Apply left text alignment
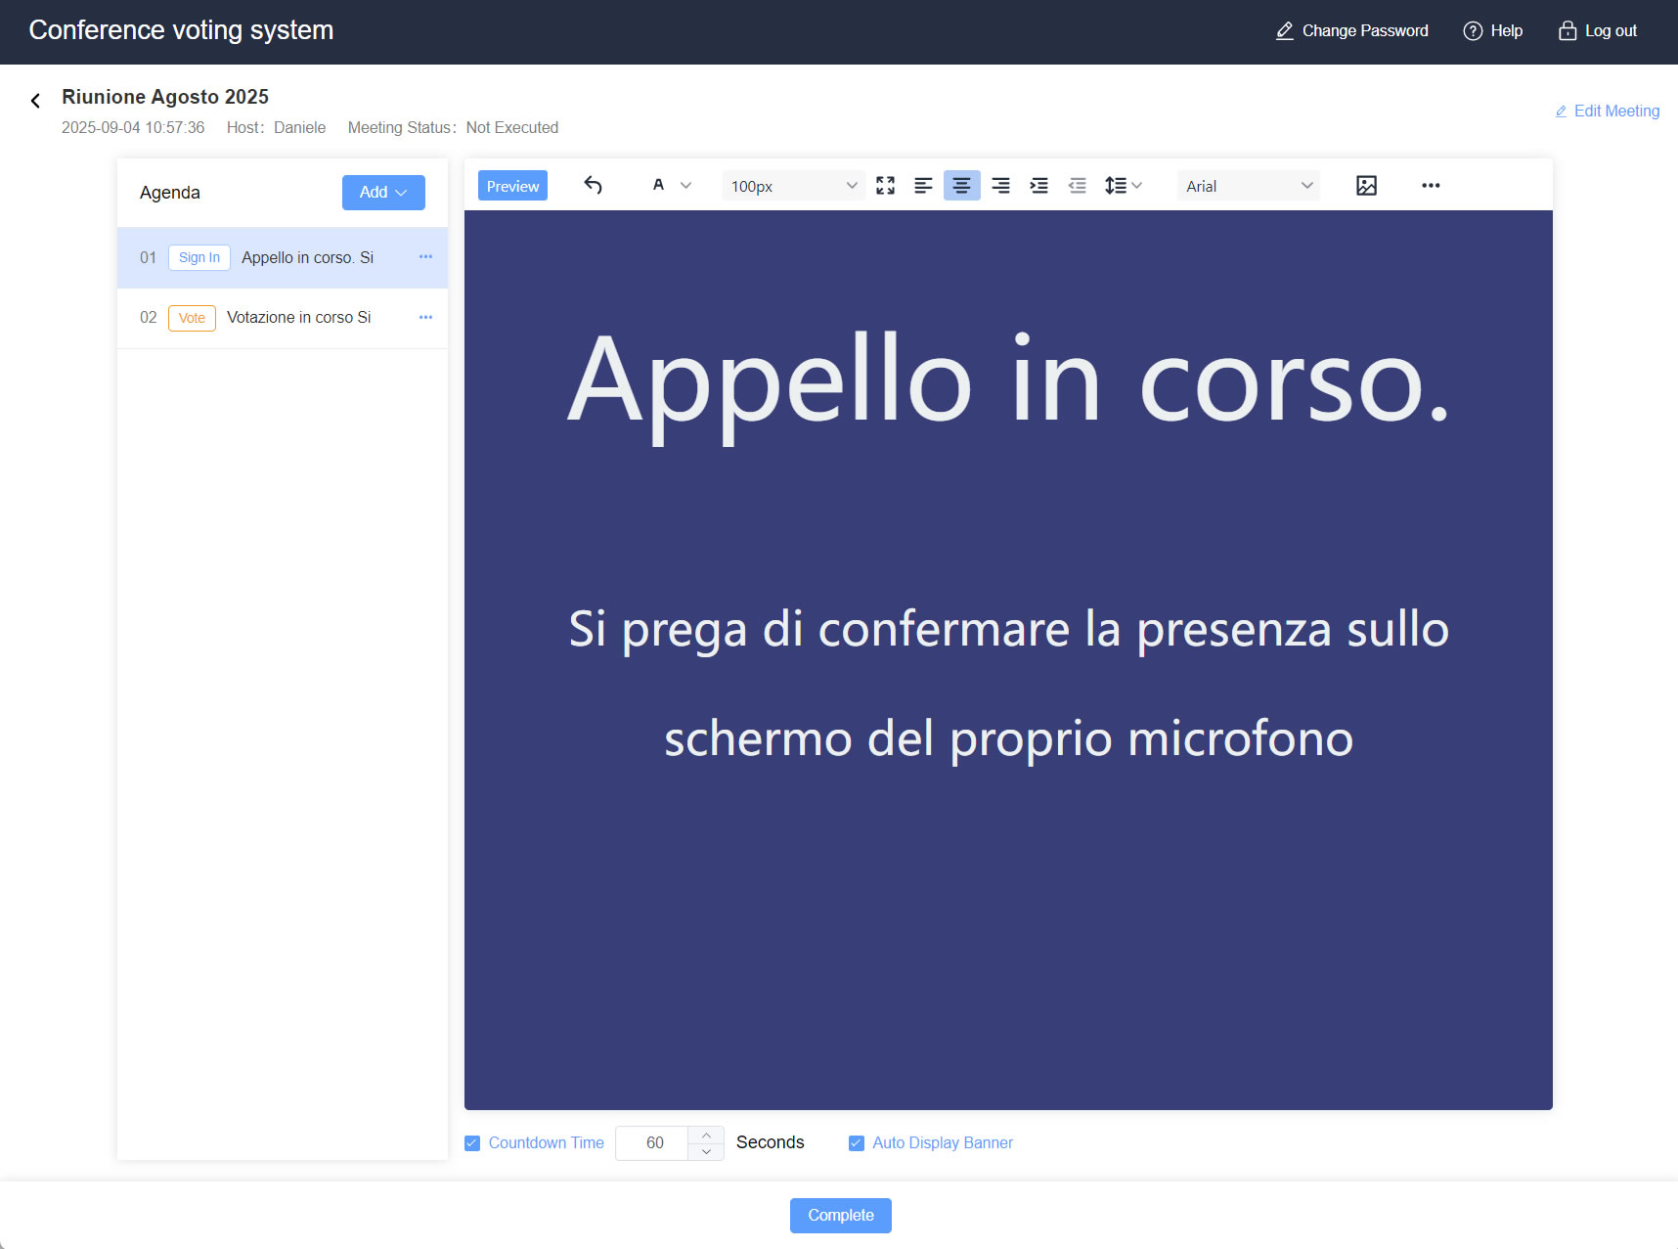The width and height of the screenshot is (1678, 1249). [923, 185]
